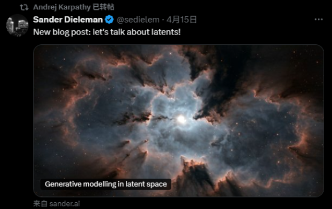Click the word 'latents!' in the tweet
This screenshot has width=332, height=209.
tap(166, 32)
